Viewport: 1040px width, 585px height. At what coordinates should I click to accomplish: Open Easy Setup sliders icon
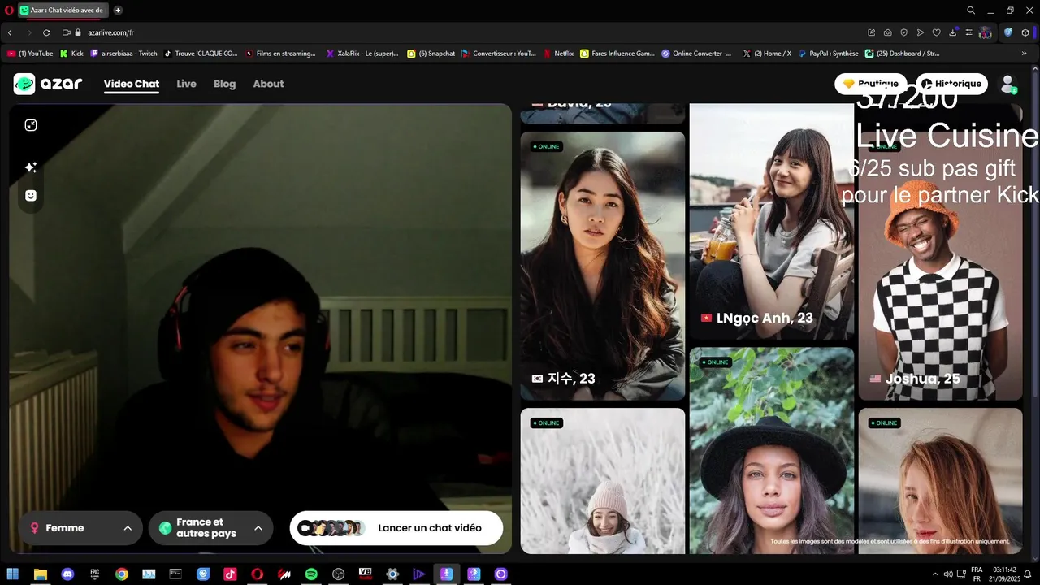[968, 32]
